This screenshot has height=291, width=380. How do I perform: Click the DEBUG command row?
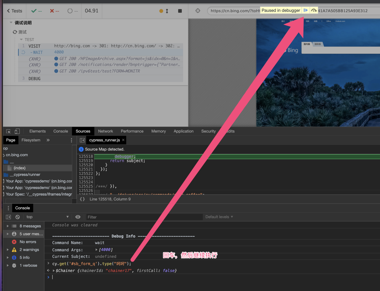[x=101, y=79]
